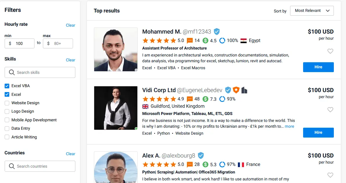Screen dimensions: 346x183
Task: Enable the Website Design skill checkbox
Action: (7, 103)
